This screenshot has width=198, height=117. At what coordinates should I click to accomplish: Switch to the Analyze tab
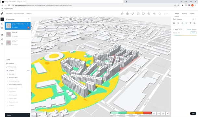coord(184,14)
